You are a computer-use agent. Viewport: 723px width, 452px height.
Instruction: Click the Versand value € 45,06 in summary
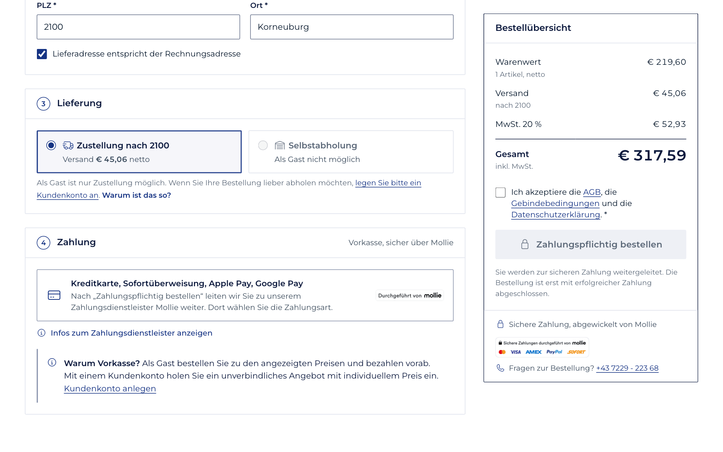click(669, 93)
